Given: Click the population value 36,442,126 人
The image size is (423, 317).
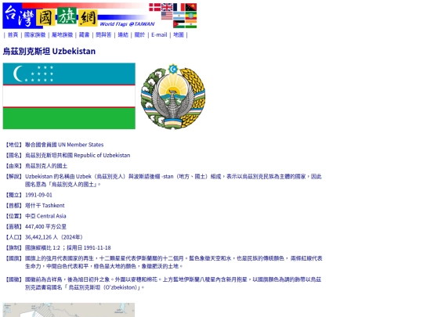Looking at the screenshot, I should click(42, 237).
